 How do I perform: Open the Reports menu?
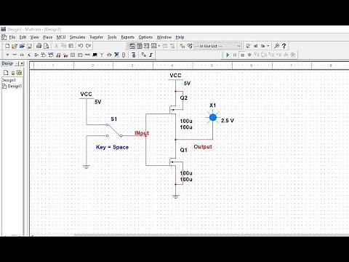127,37
